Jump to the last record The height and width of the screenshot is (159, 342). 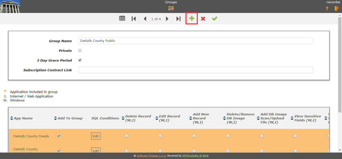tap(179, 19)
